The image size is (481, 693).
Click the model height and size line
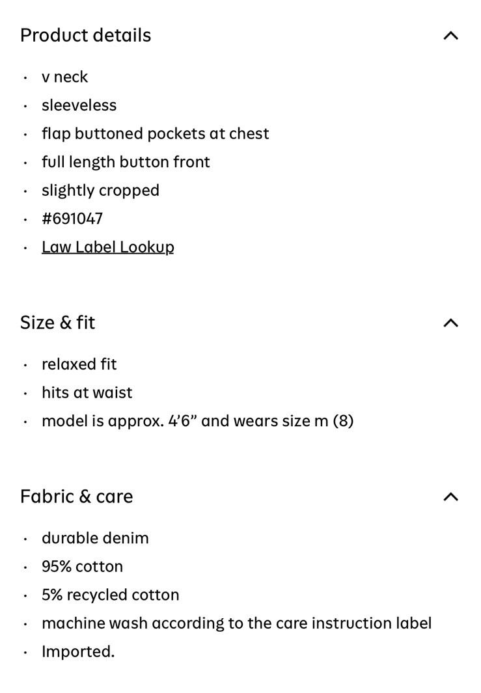[198, 421]
